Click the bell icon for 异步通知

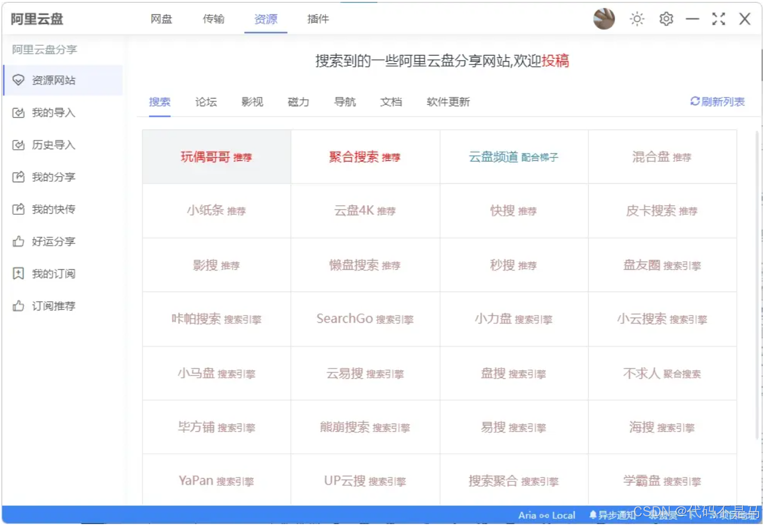coord(593,515)
